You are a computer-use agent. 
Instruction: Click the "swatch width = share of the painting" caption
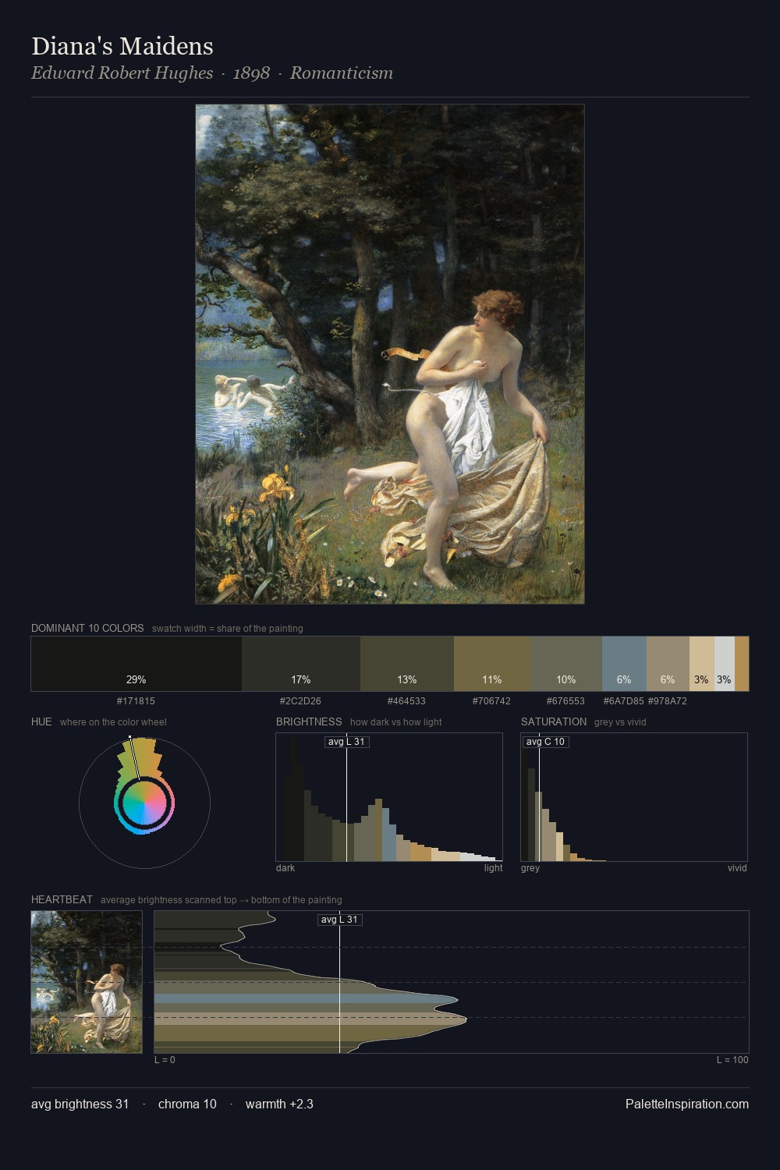228,629
